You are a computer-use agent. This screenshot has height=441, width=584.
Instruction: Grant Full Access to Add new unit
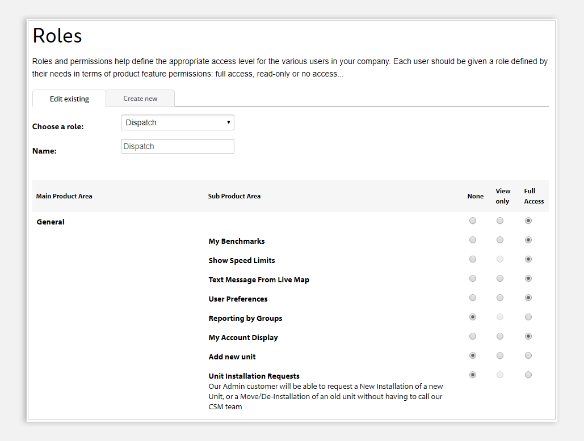[x=528, y=355]
